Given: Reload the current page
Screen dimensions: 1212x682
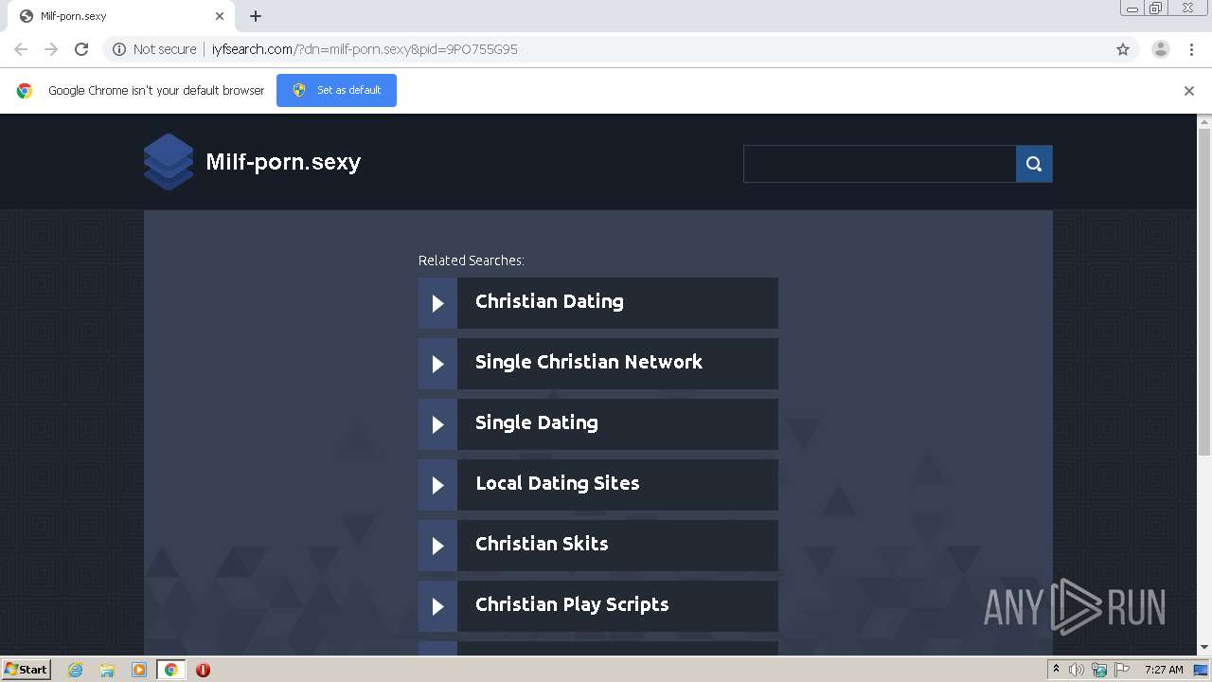Looking at the screenshot, I should point(81,49).
